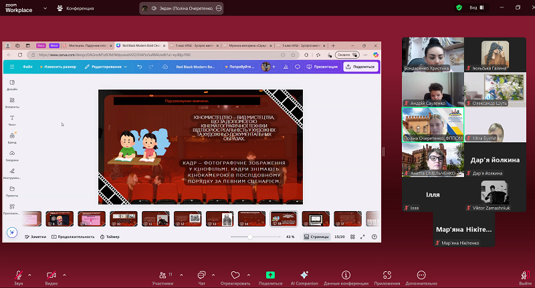
Task: Open Canva comments speech bubble icon
Action: tap(298, 67)
